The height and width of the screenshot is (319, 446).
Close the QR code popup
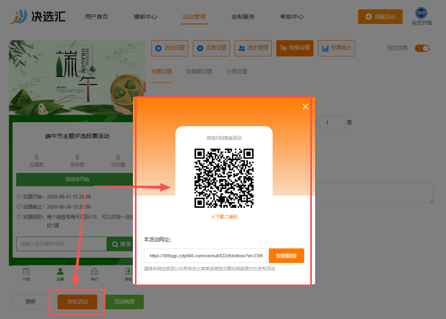tap(305, 107)
